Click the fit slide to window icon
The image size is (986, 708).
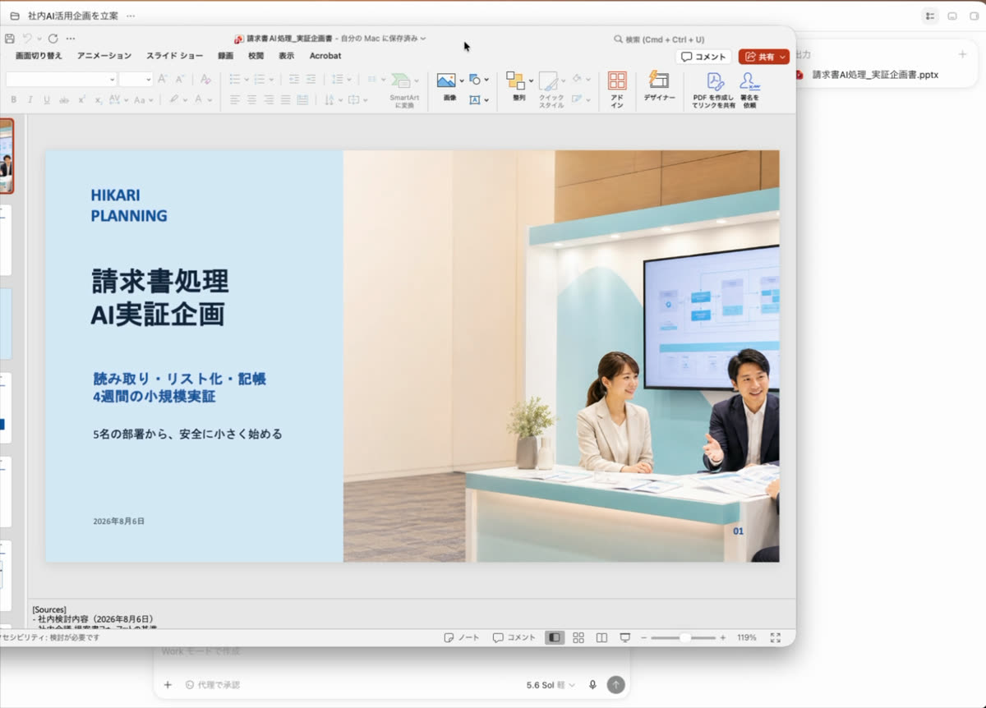pyautogui.click(x=775, y=637)
